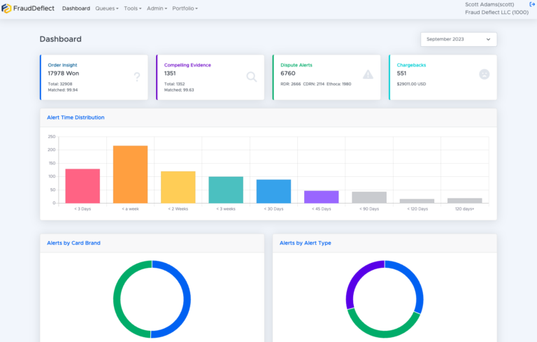537x342 pixels.
Task: Open the Compelling Evidence card title
Action: (x=187, y=65)
